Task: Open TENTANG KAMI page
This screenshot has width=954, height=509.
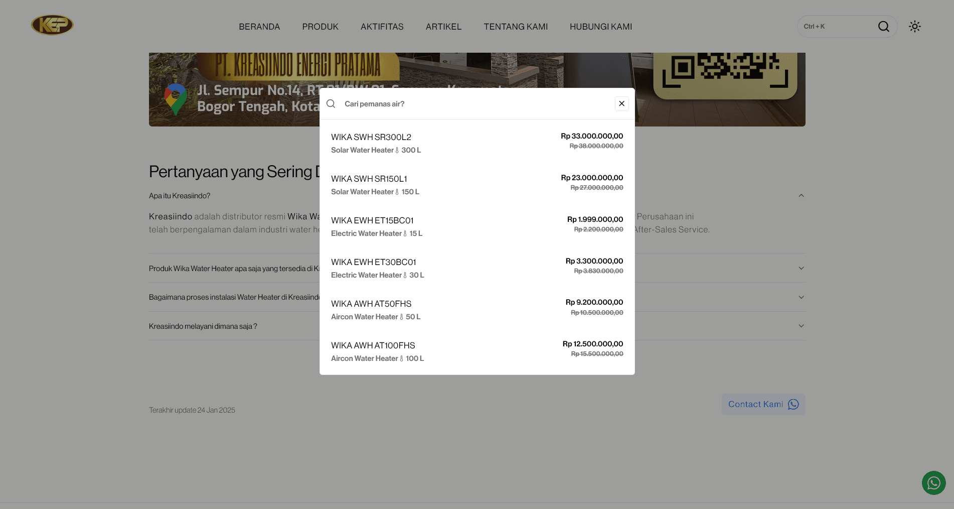Action: (x=516, y=26)
